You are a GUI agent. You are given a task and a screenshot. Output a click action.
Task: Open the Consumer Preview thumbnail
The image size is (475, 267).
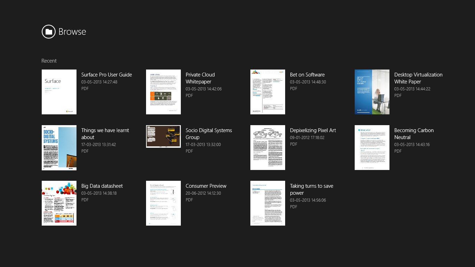pyautogui.click(x=163, y=203)
